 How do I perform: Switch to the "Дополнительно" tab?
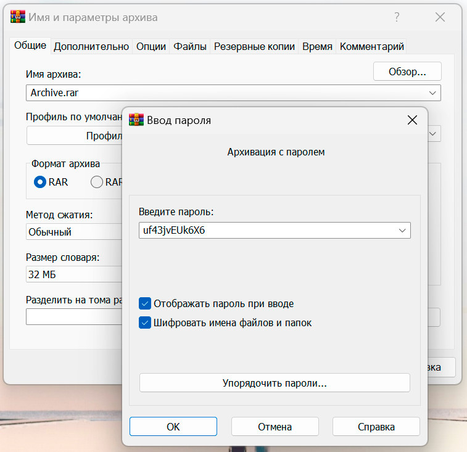coord(91,46)
